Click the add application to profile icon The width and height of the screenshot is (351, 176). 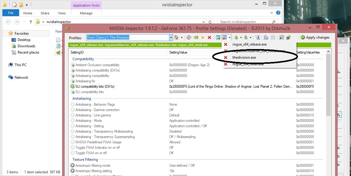click(x=218, y=37)
